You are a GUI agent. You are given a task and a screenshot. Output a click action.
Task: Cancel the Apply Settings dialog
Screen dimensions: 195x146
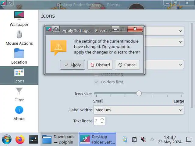pos(127,65)
